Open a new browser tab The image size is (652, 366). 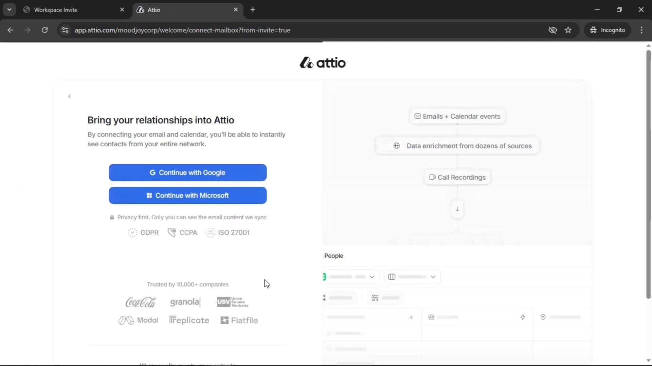(253, 10)
